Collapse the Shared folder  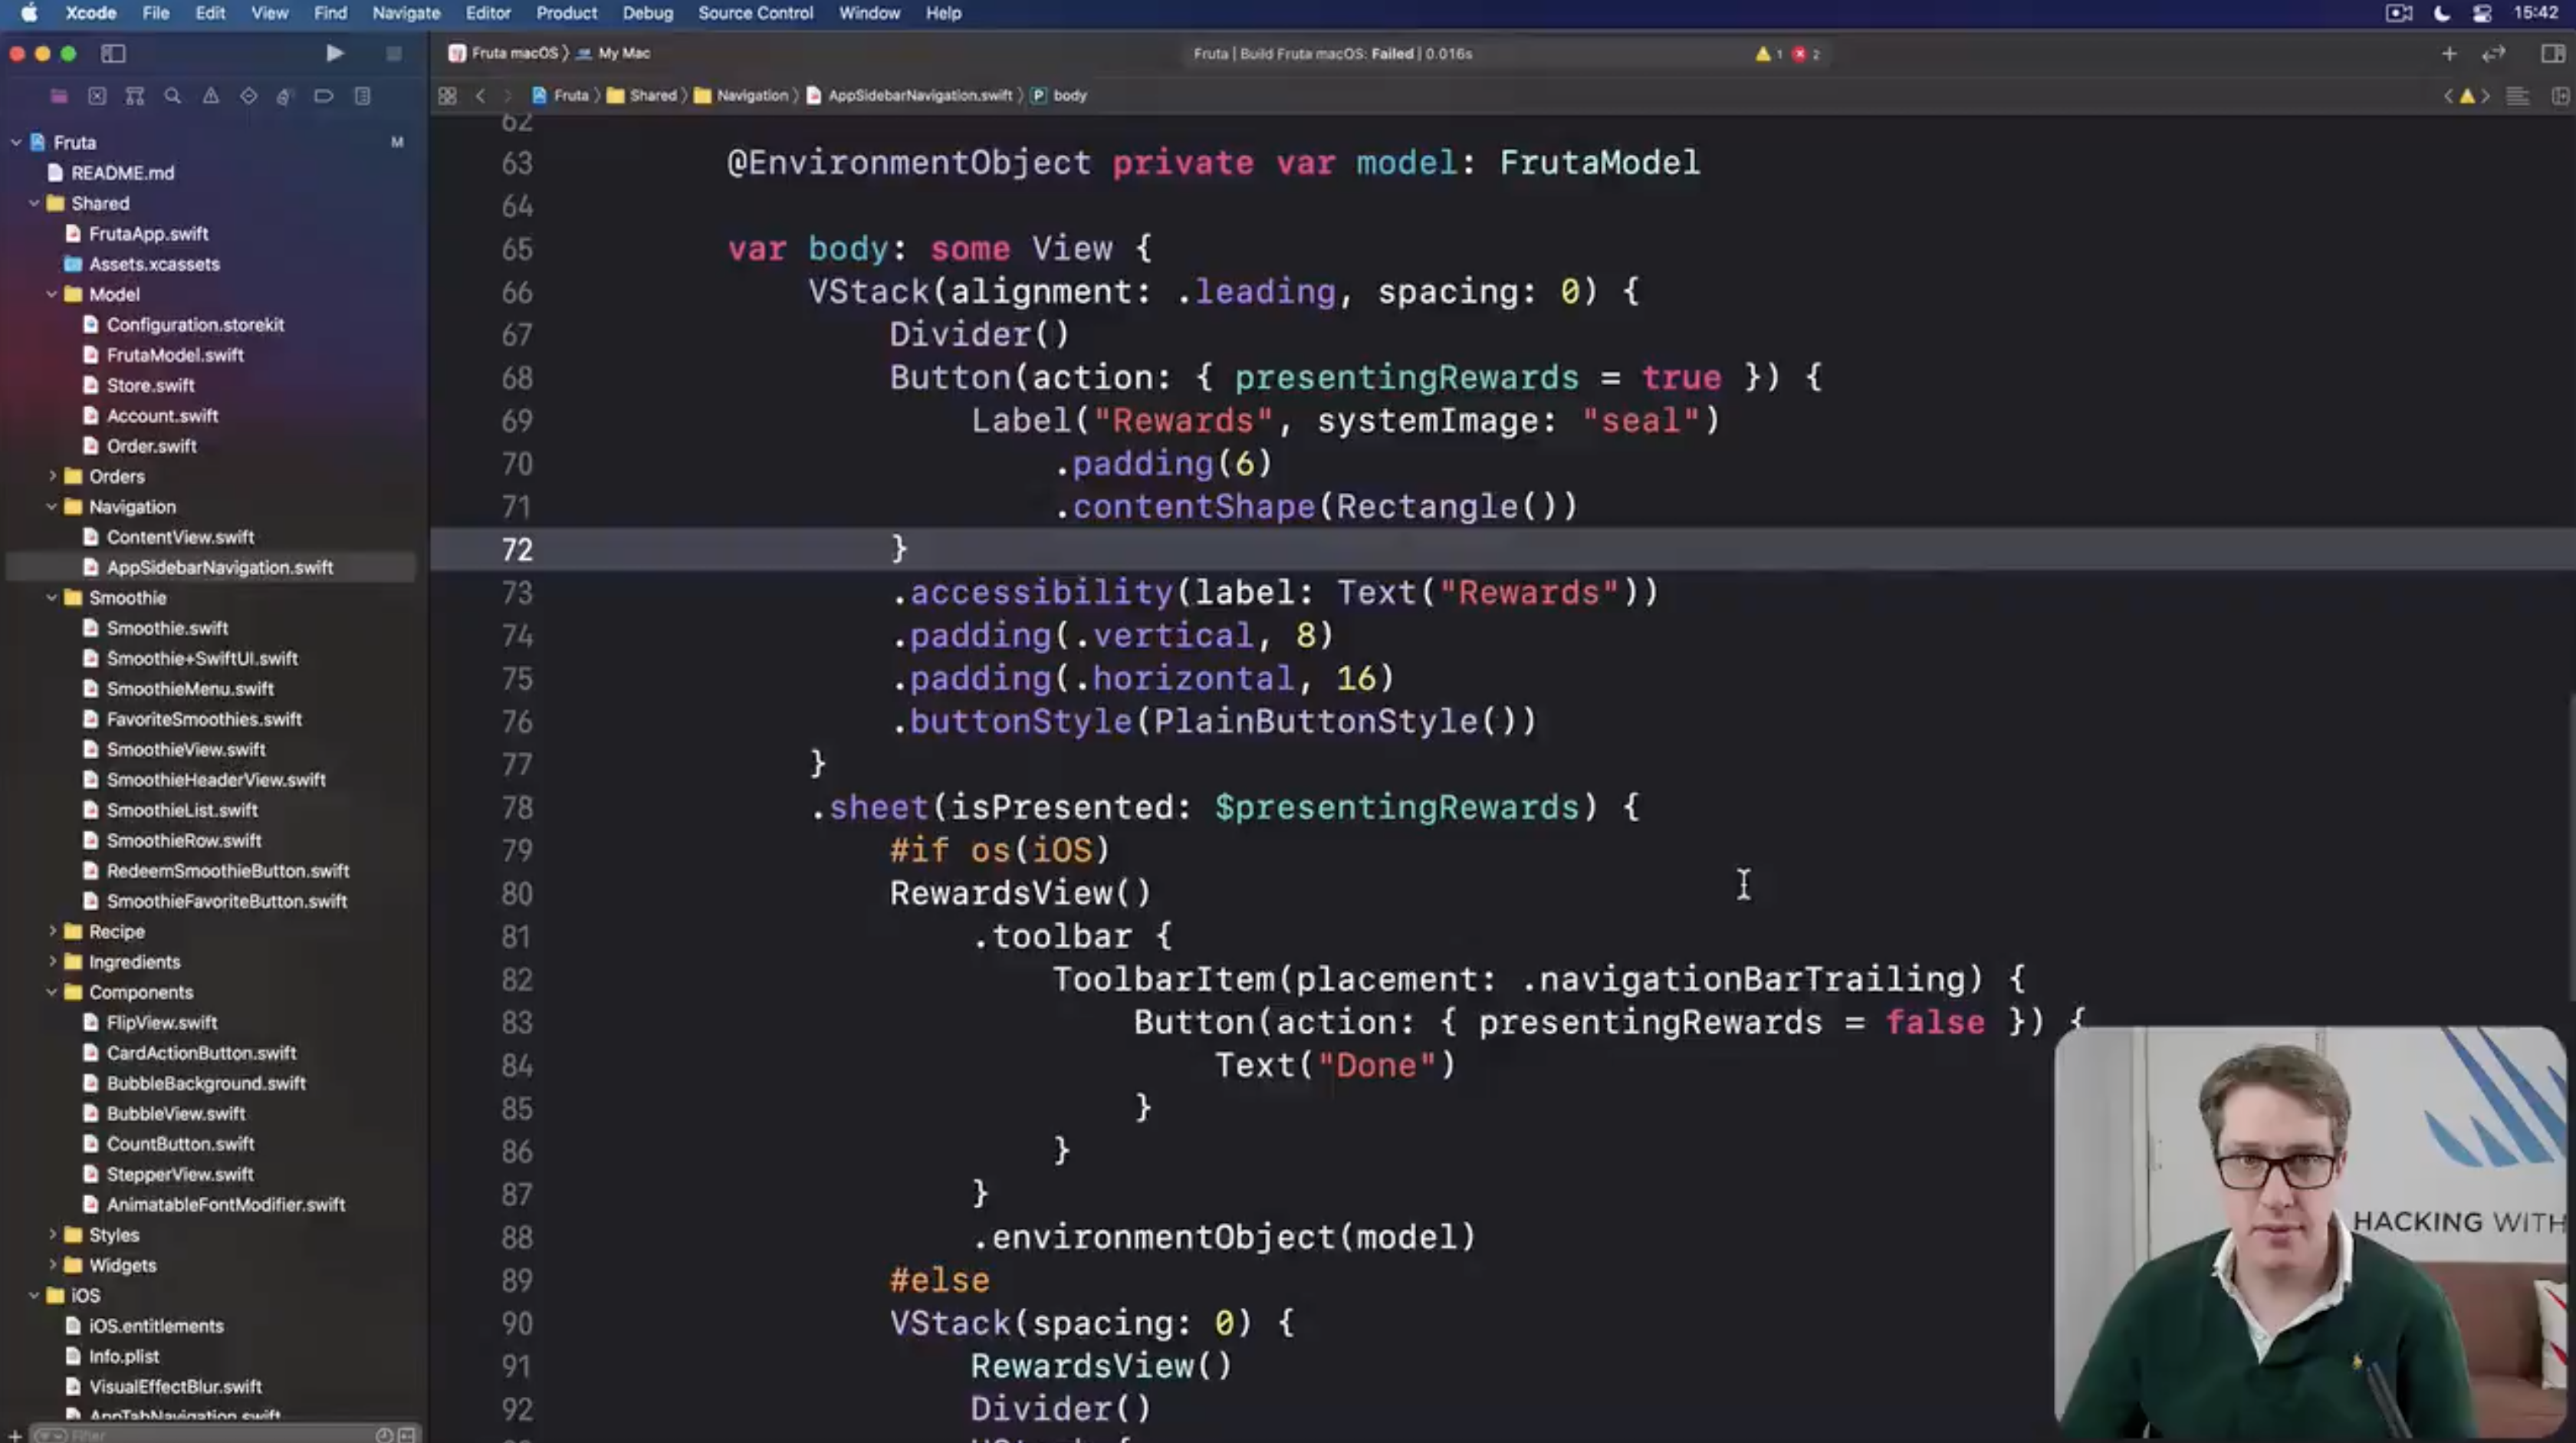(34, 203)
